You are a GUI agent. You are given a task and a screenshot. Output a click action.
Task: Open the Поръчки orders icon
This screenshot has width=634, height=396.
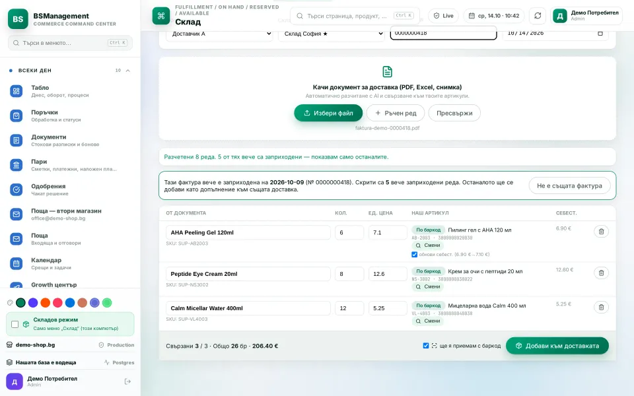point(16,115)
